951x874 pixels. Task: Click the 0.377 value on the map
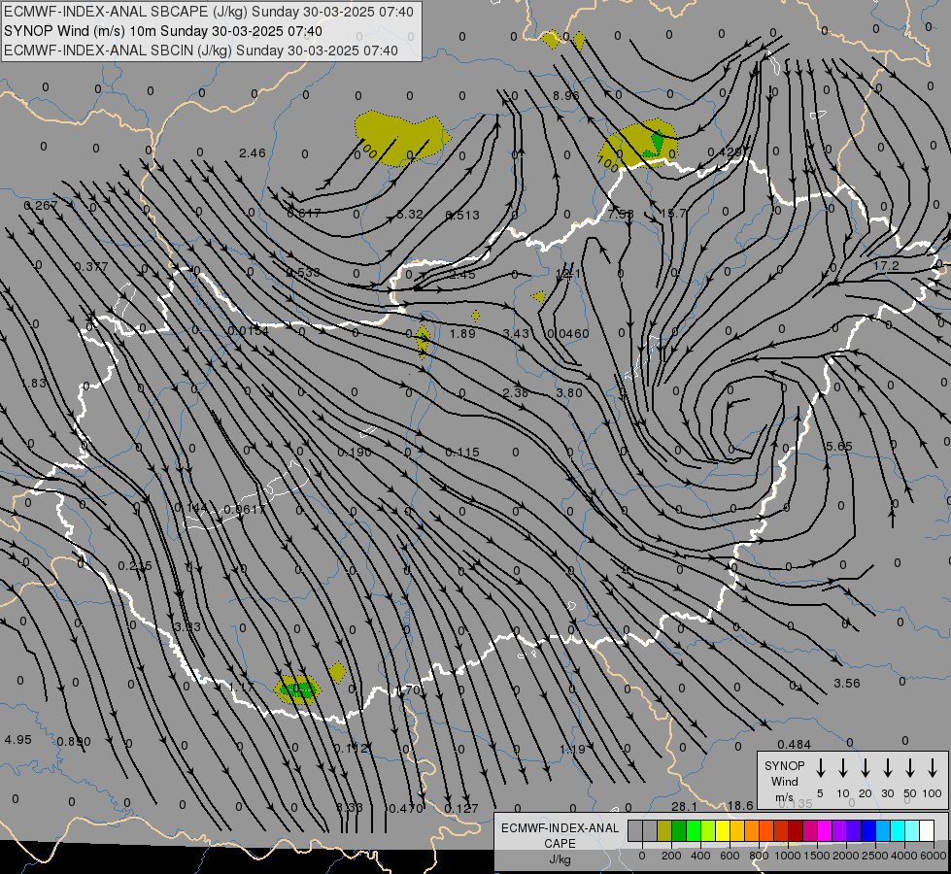[91, 266]
